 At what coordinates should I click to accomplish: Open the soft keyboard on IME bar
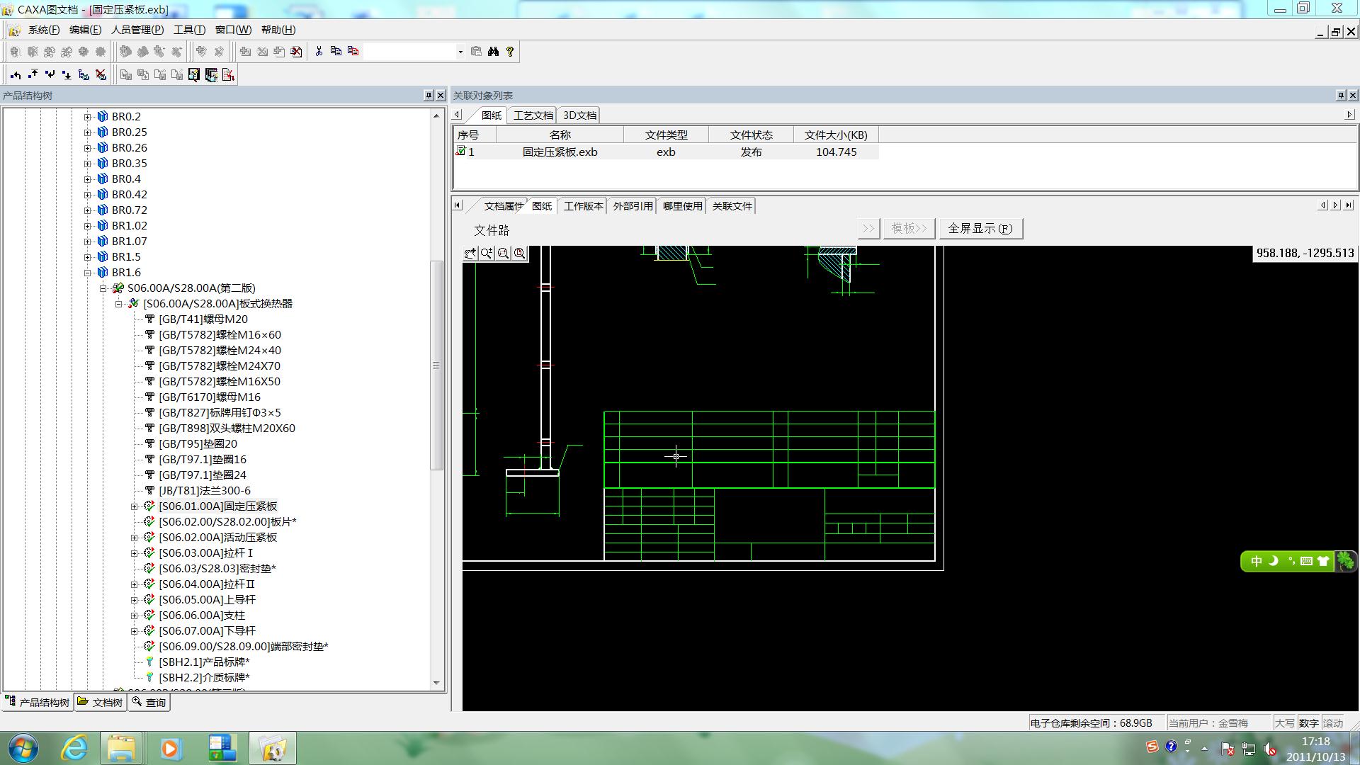[x=1307, y=561]
